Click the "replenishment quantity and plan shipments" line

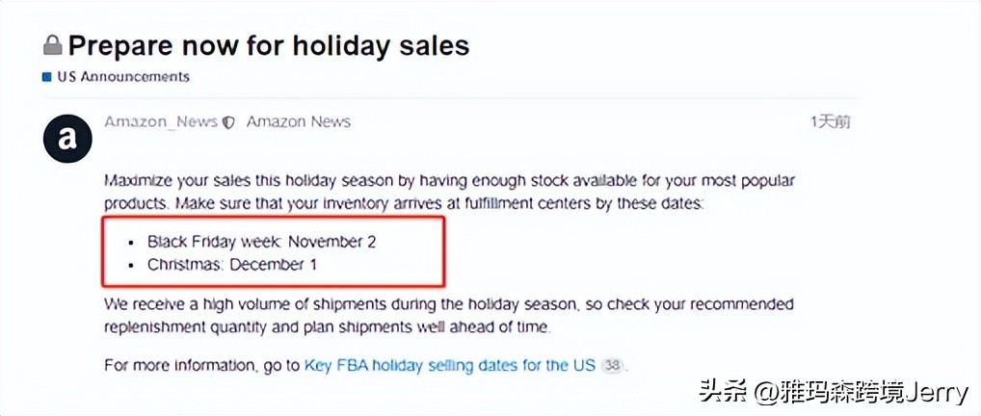(x=328, y=327)
